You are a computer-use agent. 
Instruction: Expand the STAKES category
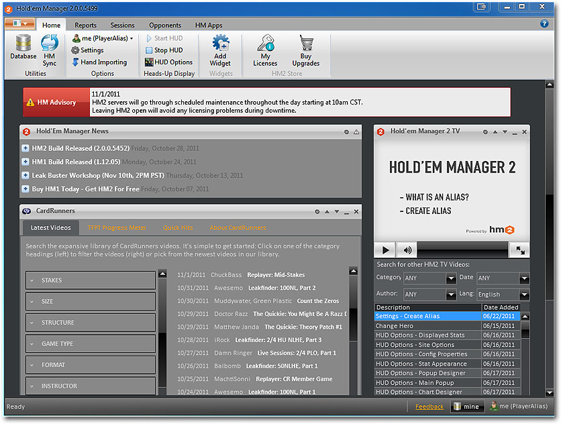pos(91,280)
